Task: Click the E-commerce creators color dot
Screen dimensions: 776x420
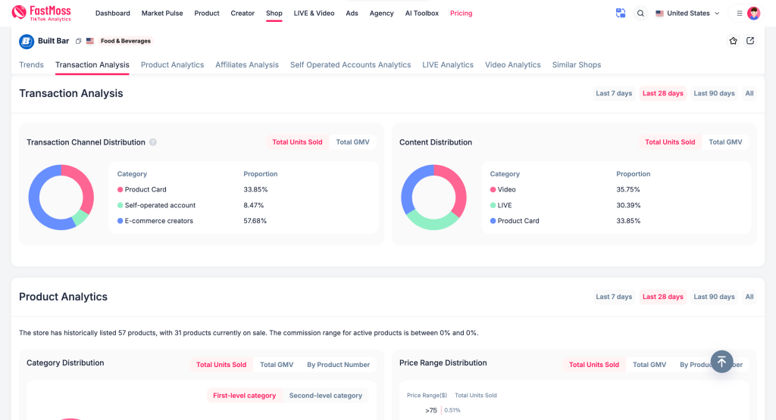Action: pyautogui.click(x=120, y=221)
